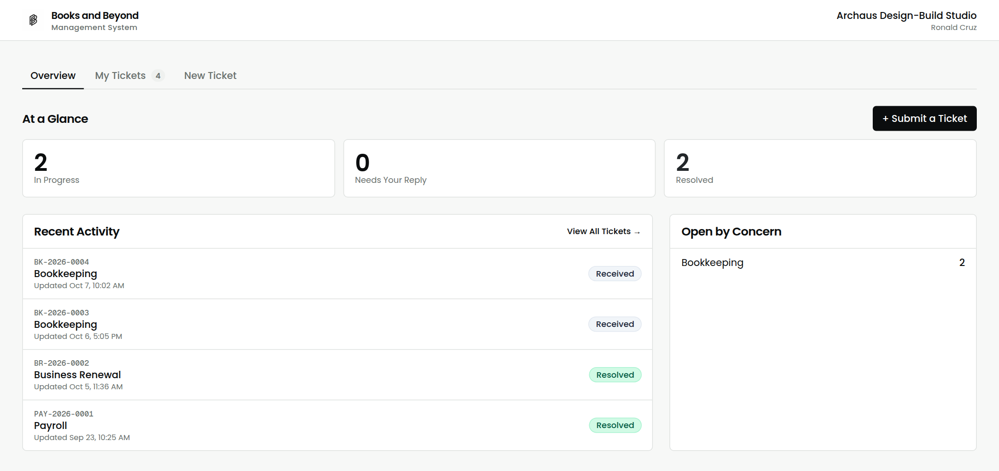Click the Business Renewal ticket title
This screenshot has width=999, height=471.
click(77, 375)
